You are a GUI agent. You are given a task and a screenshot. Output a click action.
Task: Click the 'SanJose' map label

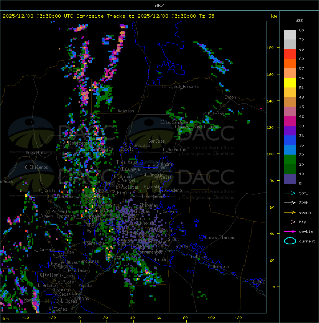pyautogui.click(x=156, y=141)
